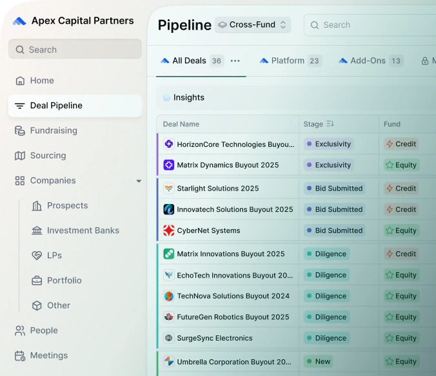436x376 pixels.
Task: Click the lock icon on the cut-off tab
Action: click(425, 61)
